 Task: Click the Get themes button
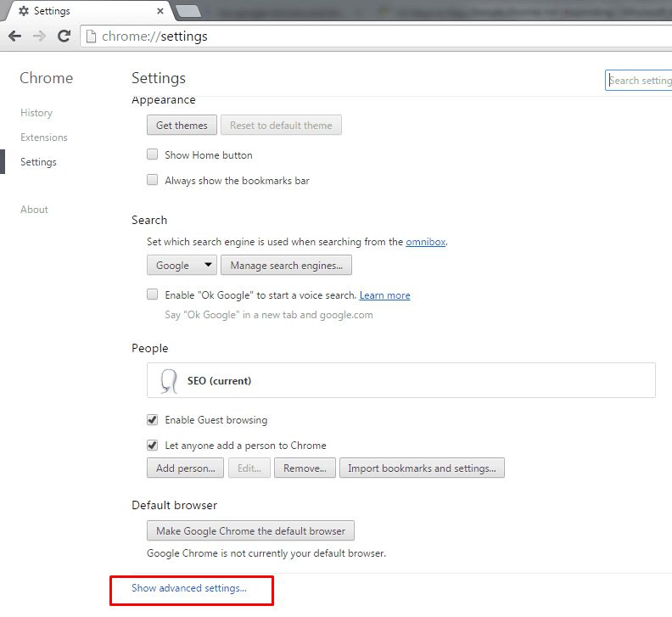(182, 126)
